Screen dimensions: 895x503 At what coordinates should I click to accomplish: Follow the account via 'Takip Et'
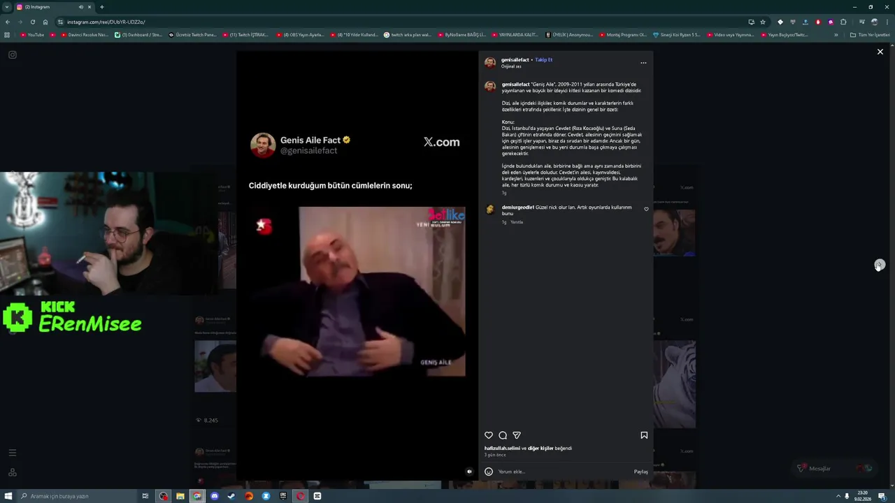point(543,60)
